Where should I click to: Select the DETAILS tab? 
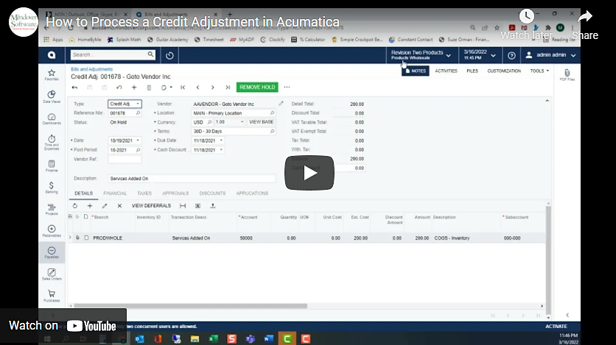click(x=84, y=193)
